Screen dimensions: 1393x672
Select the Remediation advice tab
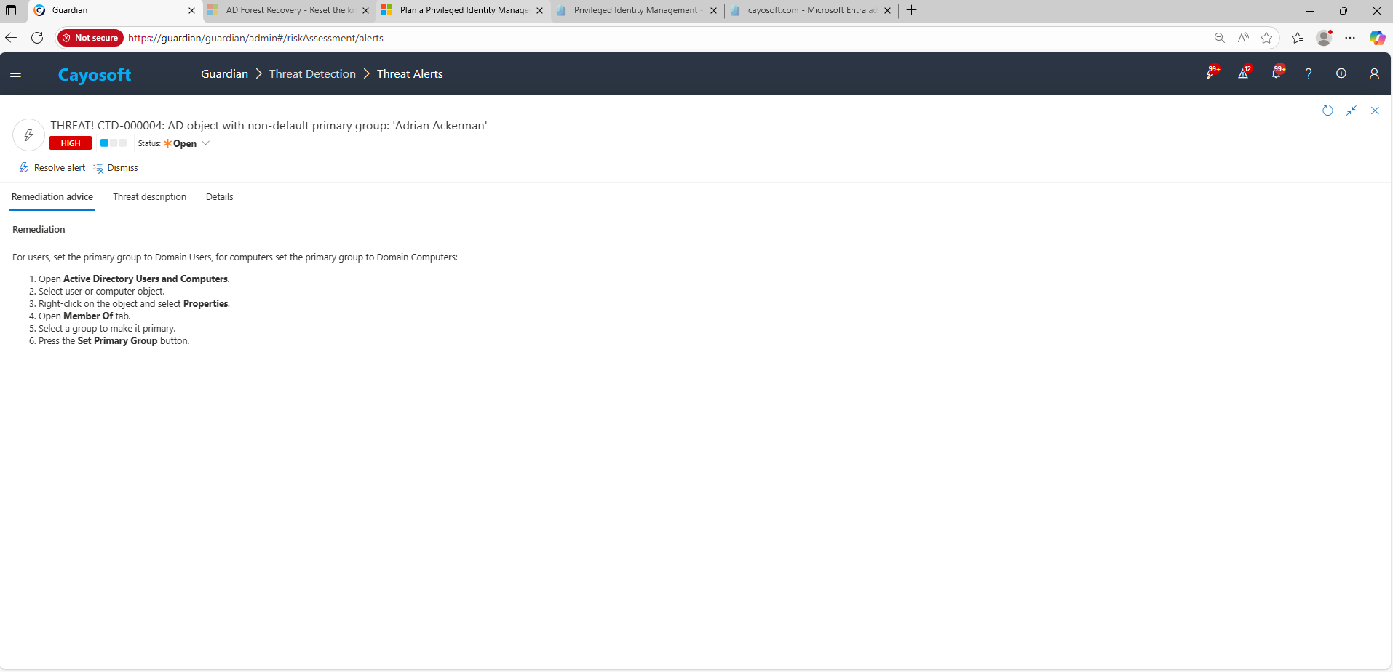click(52, 197)
